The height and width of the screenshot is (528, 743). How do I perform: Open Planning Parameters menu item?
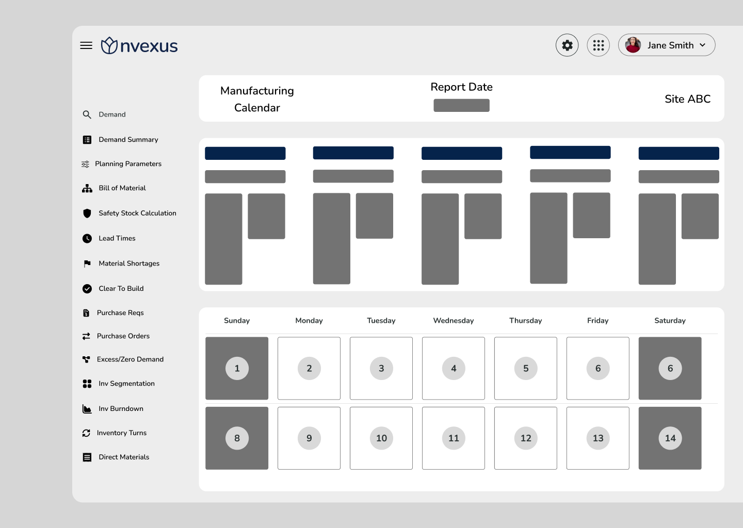(x=128, y=164)
